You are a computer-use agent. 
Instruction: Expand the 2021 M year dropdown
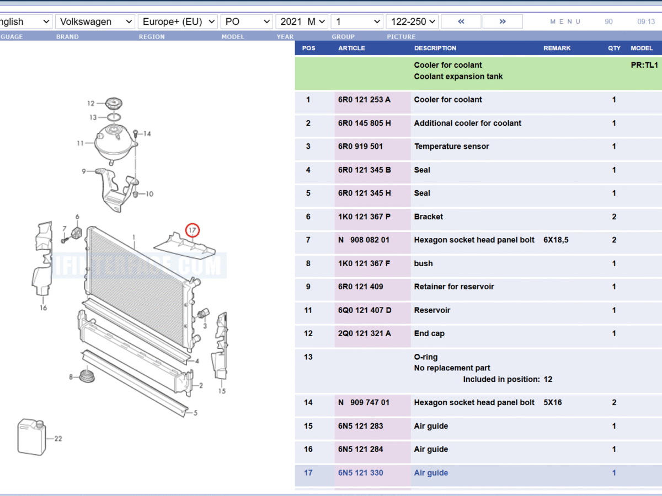point(302,21)
